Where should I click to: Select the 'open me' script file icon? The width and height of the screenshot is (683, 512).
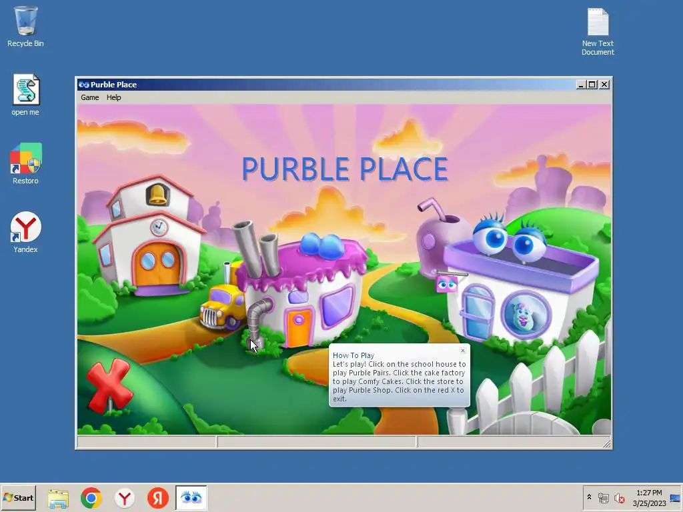click(25, 95)
